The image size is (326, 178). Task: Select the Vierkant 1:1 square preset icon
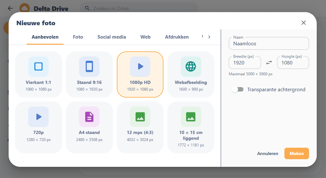pyautogui.click(x=38, y=67)
